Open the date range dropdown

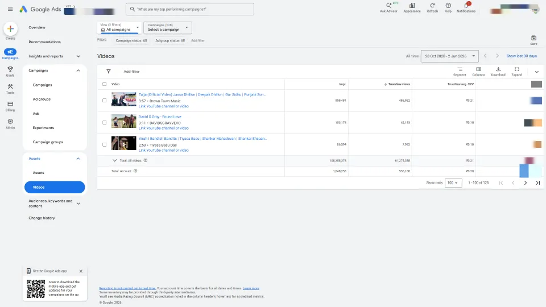449,56
